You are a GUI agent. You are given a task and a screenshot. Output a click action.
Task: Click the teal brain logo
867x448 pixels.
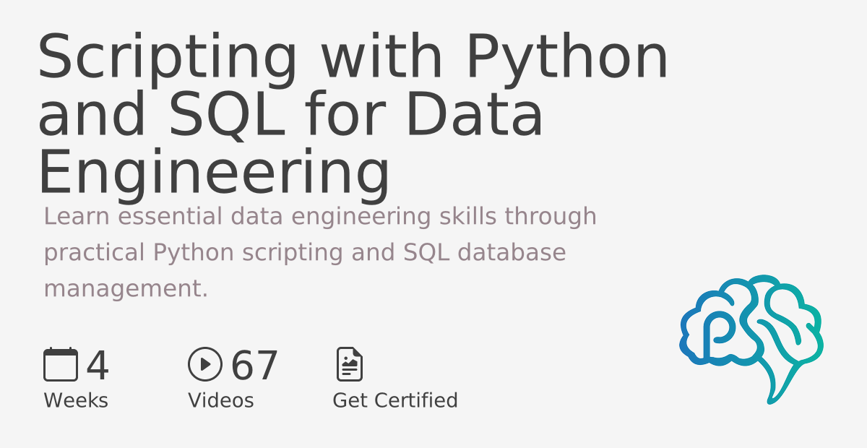coord(751,336)
